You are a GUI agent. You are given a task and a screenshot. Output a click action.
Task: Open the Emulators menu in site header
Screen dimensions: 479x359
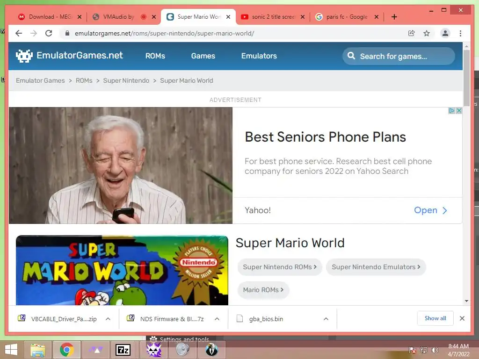pyautogui.click(x=259, y=56)
